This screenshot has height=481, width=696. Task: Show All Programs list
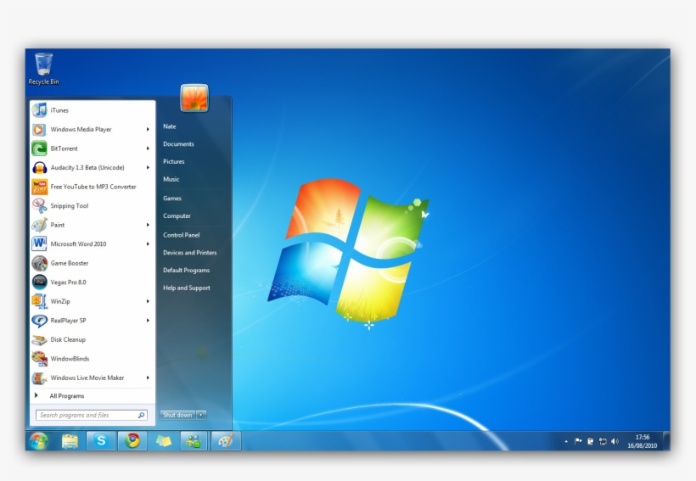click(x=66, y=396)
